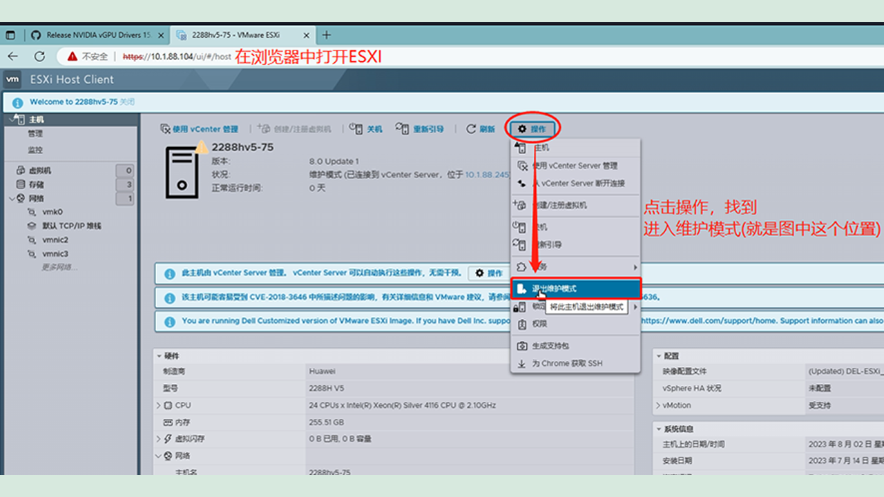884x497 pixels.
Task: Click 重新引导 reboot toolbar button
Action: coord(419,129)
